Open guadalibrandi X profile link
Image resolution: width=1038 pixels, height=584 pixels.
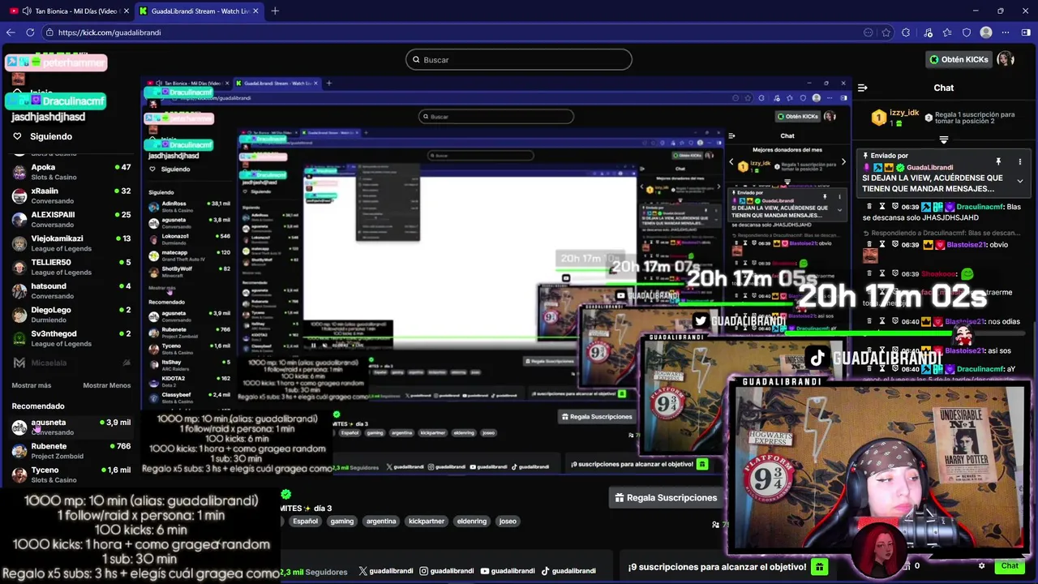tap(385, 571)
